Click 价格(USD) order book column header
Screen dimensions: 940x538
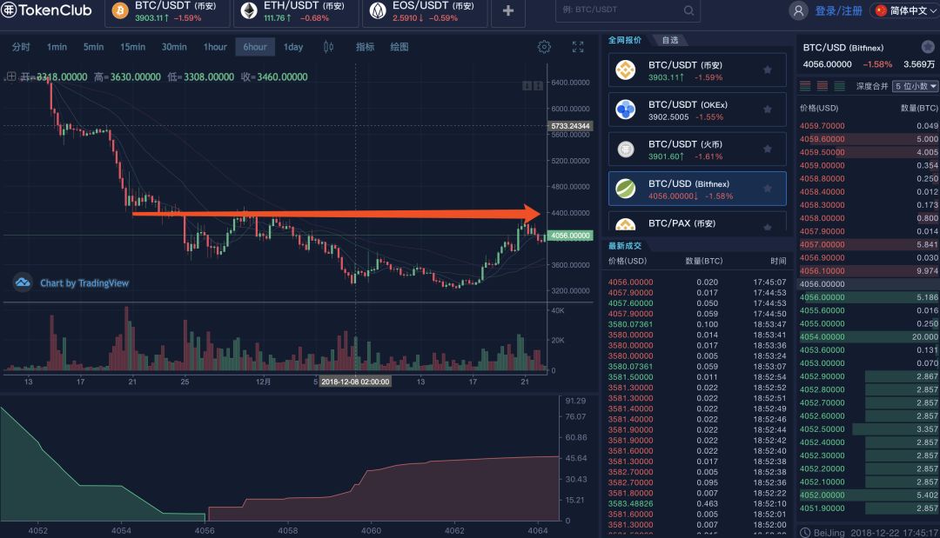pos(819,109)
